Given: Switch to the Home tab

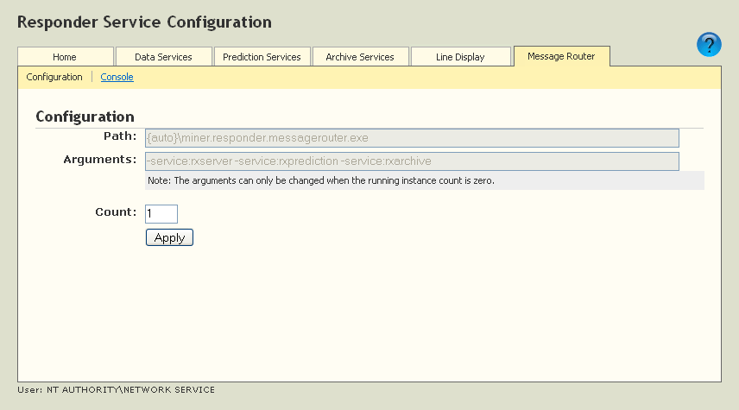Looking at the screenshot, I should 65,57.
